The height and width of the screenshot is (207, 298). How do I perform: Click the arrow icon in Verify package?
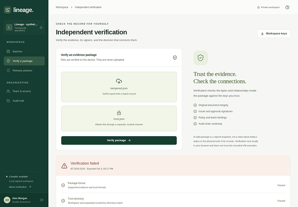coord(129,140)
